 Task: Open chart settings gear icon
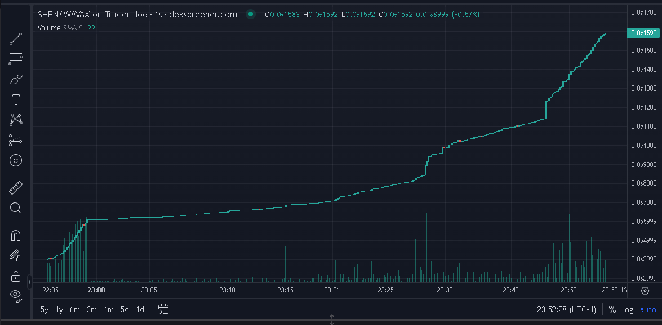click(645, 291)
